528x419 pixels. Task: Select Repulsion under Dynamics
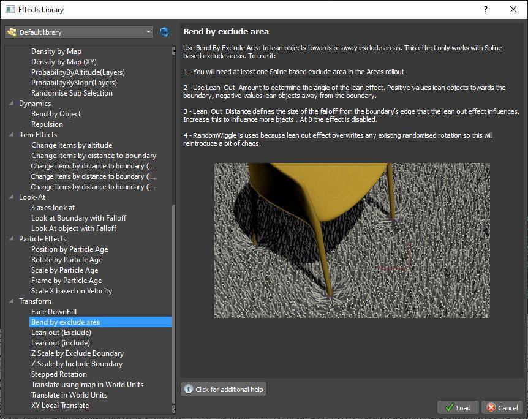tap(47, 124)
